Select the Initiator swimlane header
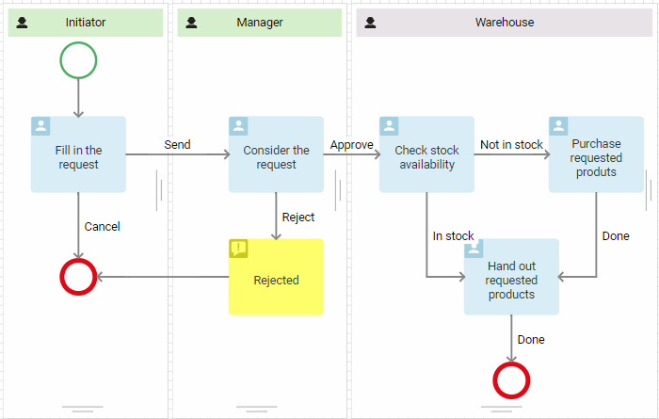The height and width of the screenshot is (419, 659). [86, 23]
